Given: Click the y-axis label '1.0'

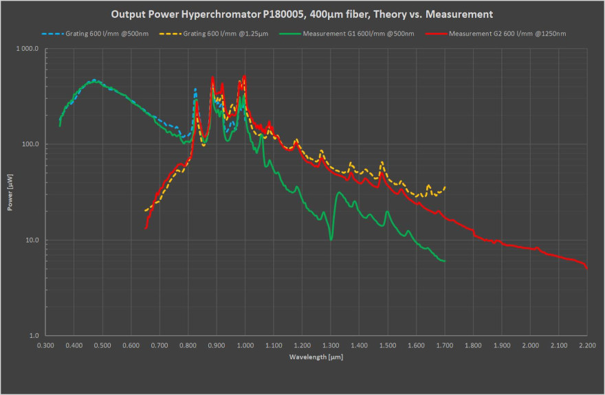Looking at the screenshot, I should point(34,335).
